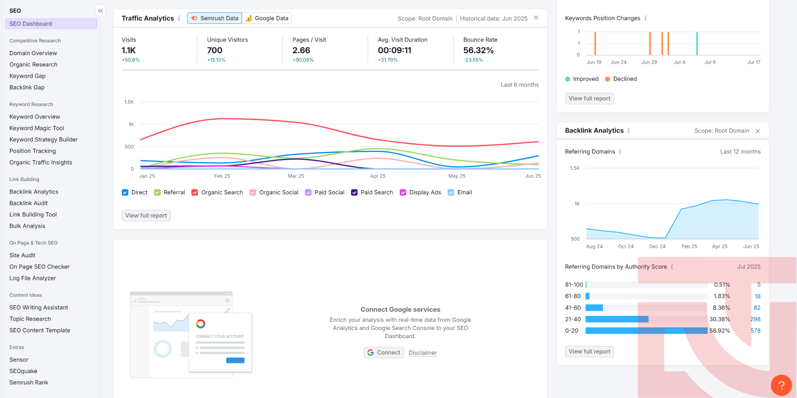This screenshot has width=797, height=398.
Task: Go to Organic Research
Action: click(x=33, y=65)
